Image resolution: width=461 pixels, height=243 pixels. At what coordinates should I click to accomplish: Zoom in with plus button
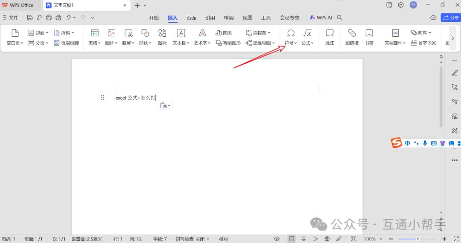click(444, 239)
